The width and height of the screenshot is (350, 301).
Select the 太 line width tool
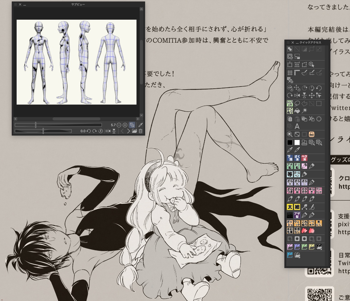(290, 207)
